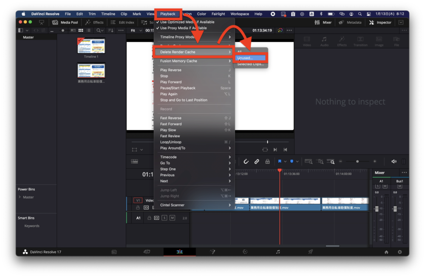425x277 pixels.
Task: Select Fast Review menu item
Action: click(x=194, y=136)
